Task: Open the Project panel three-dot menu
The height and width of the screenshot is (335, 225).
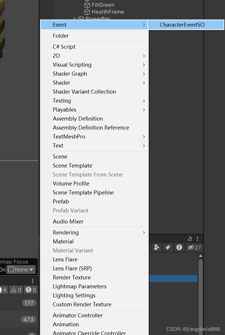Action: [197, 239]
